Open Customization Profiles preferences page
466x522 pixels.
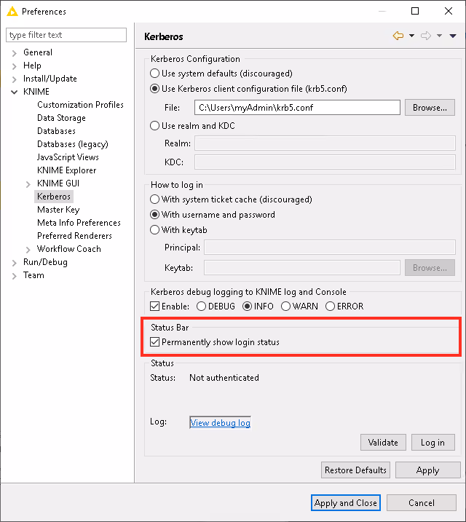tap(80, 105)
